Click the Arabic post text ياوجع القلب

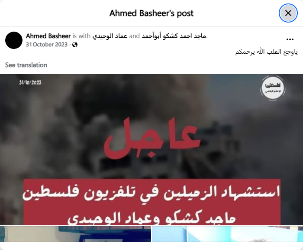click(267, 52)
